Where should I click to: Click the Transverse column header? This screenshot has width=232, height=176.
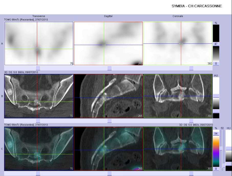(39, 16)
